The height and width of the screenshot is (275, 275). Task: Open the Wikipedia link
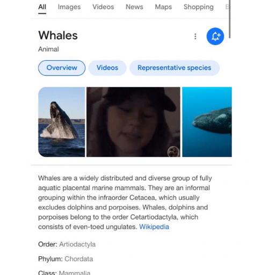(154, 227)
